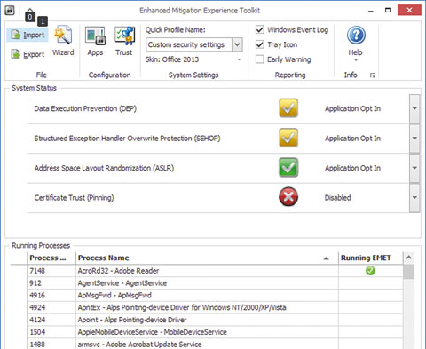Image resolution: width=426 pixels, height=349 pixels.
Task: Click the Export configuration button
Action: pyautogui.click(x=28, y=54)
